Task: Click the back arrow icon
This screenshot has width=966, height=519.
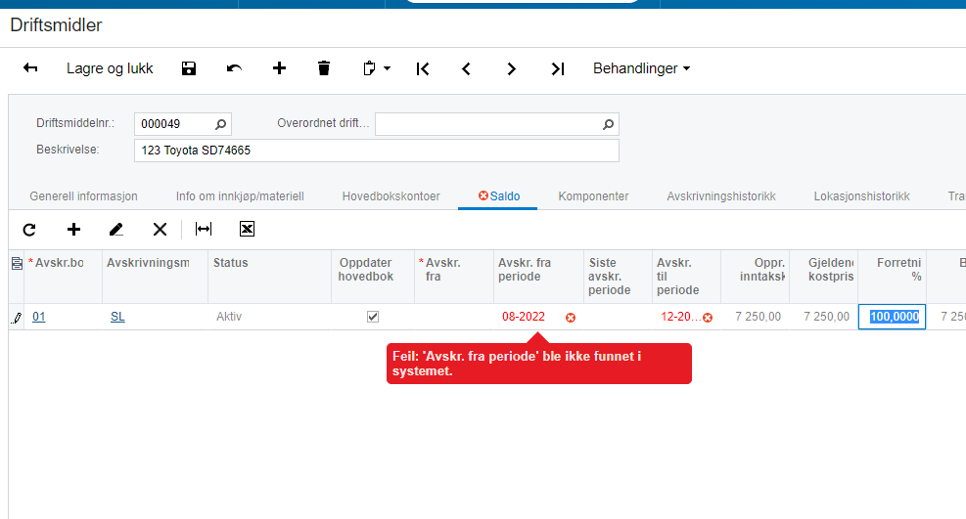Action: pyautogui.click(x=30, y=68)
